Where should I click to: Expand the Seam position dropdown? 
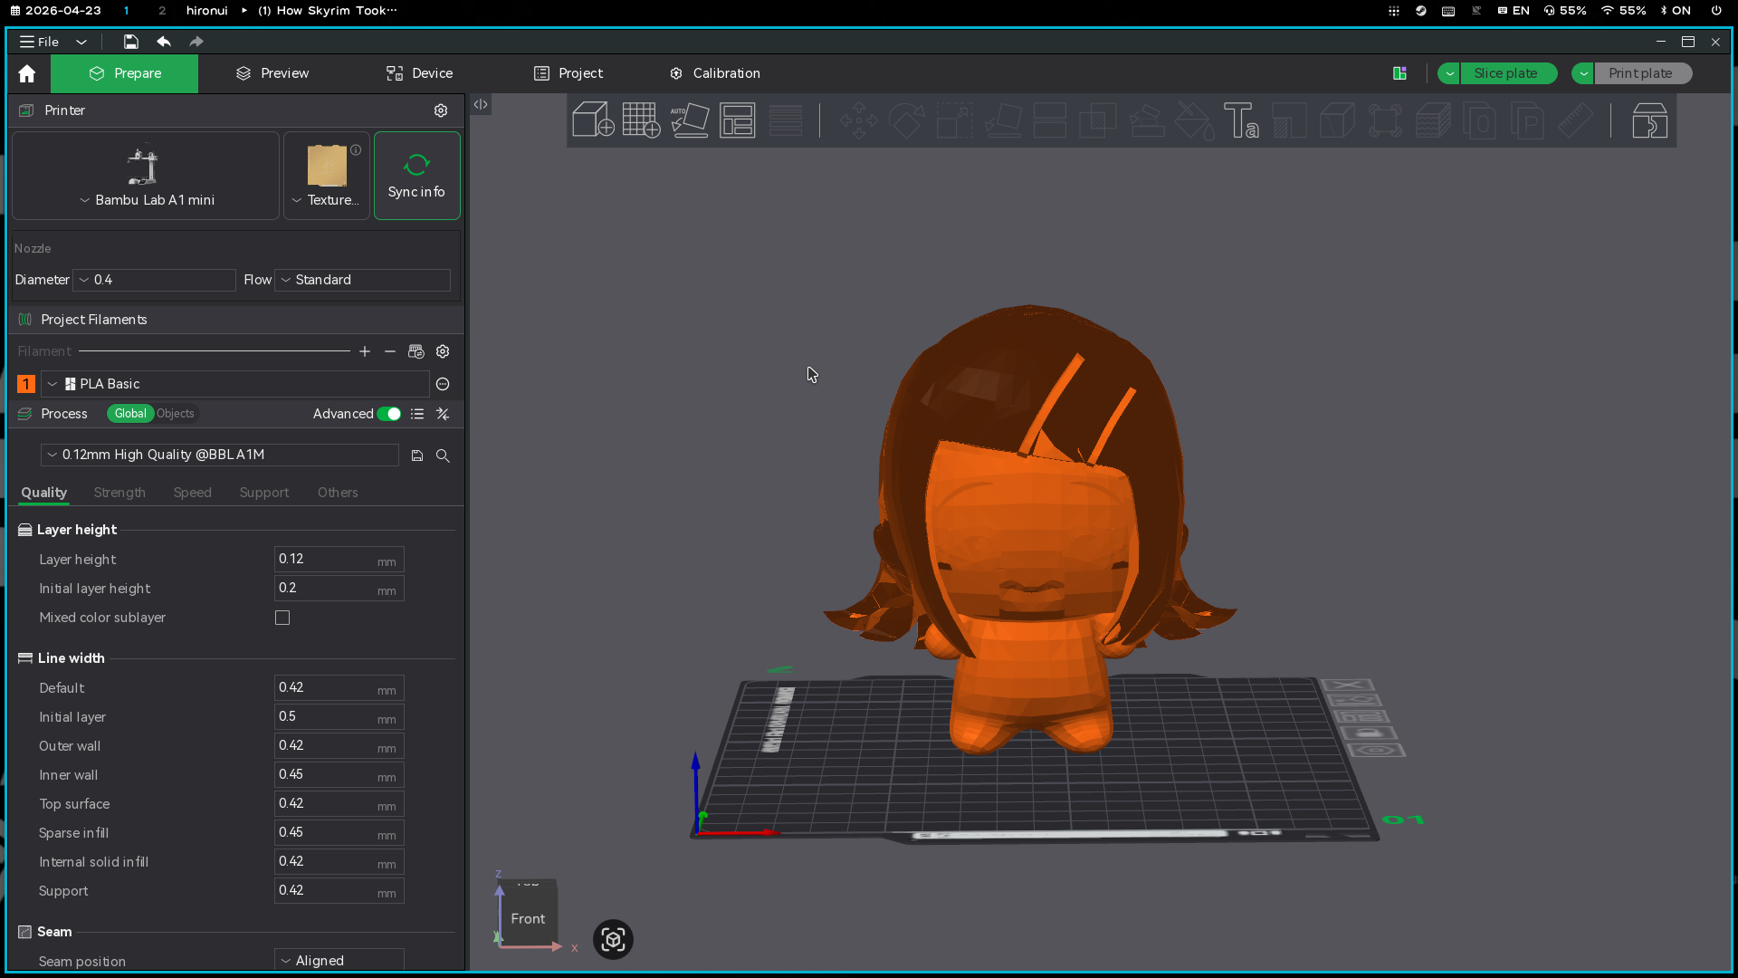click(x=339, y=960)
